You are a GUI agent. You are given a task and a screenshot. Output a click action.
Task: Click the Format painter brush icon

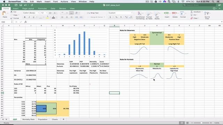[11, 18]
